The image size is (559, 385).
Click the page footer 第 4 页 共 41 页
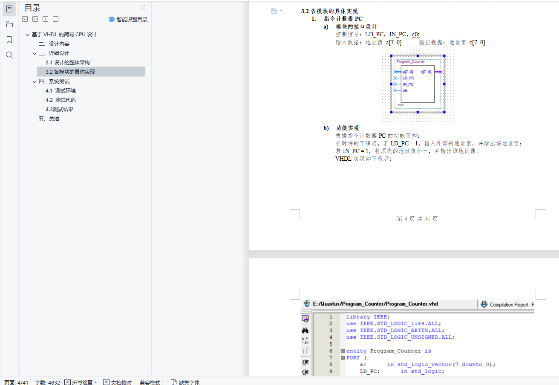(x=417, y=219)
